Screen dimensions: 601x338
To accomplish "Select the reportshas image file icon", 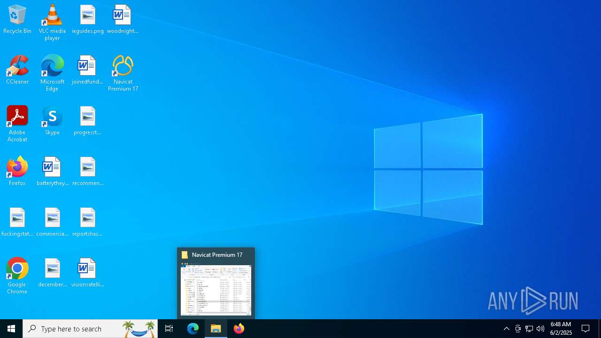I will pos(87,223).
